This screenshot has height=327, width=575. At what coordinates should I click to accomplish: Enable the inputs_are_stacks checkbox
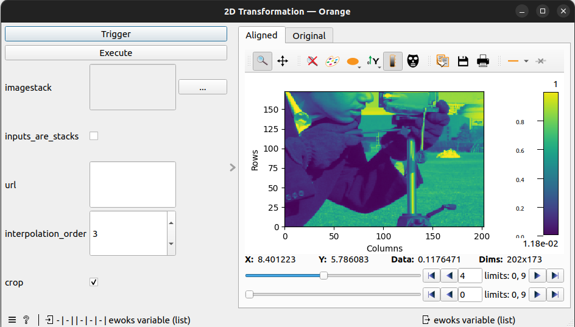tap(94, 136)
